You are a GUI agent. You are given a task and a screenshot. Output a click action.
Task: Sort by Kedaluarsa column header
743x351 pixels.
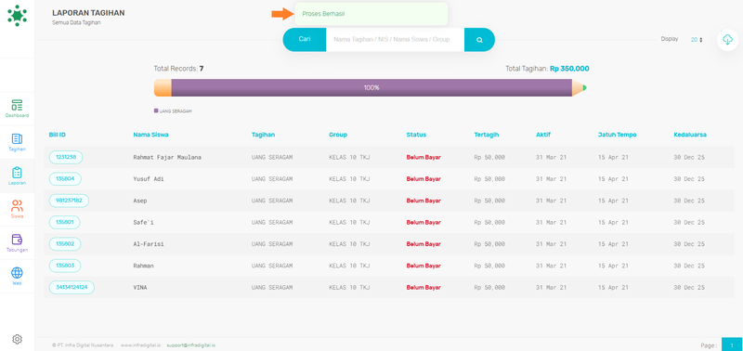click(x=690, y=135)
